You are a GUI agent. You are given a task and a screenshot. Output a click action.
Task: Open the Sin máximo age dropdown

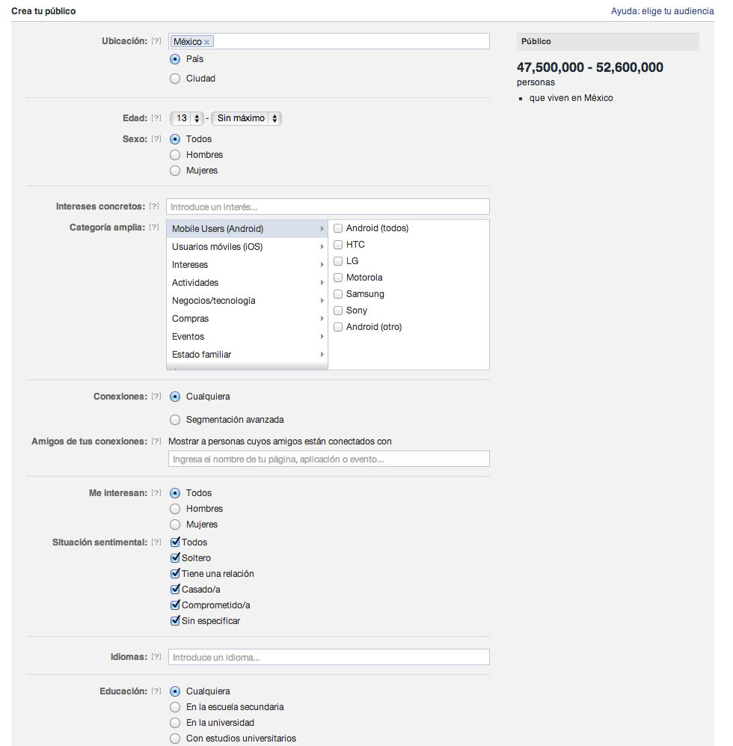(x=246, y=118)
